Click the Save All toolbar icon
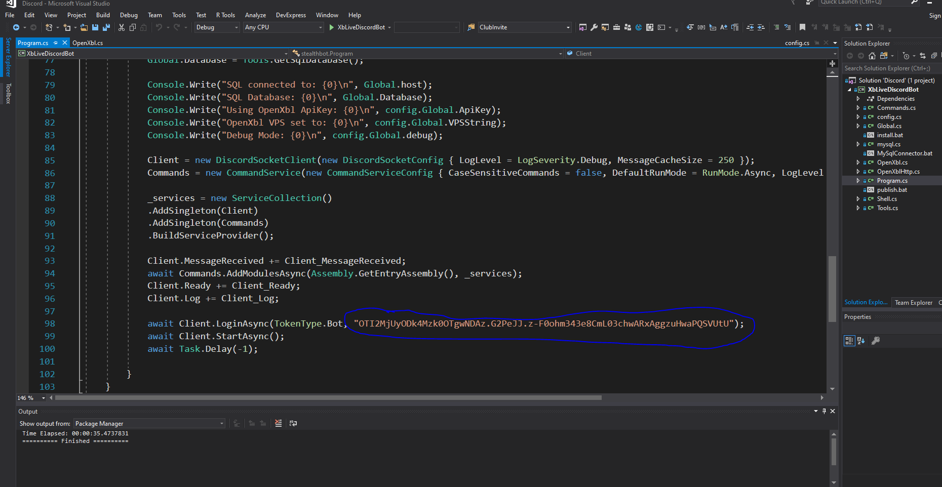 [106, 27]
